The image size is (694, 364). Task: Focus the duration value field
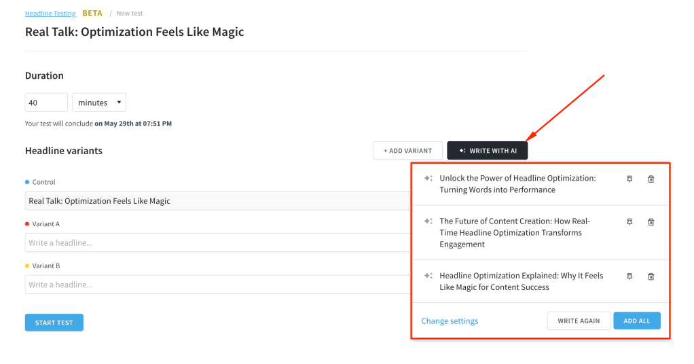(46, 103)
